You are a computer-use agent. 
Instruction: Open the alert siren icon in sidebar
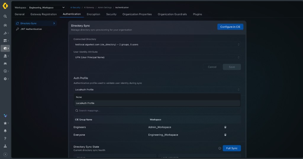pyautogui.click(x=5, y=56)
